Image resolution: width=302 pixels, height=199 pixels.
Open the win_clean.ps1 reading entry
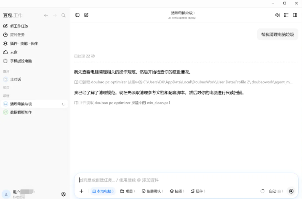click(x=122, y=103)
